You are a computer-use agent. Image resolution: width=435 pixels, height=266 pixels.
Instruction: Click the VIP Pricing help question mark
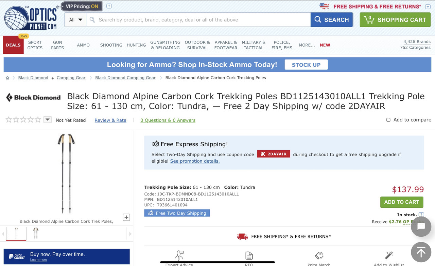click(x=109, y=6)
